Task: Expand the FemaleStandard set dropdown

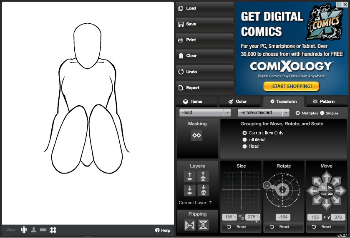Action: point(264,113)
